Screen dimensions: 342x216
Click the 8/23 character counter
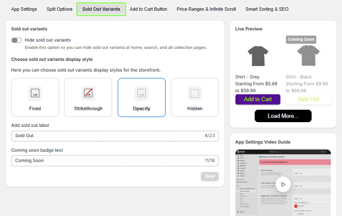[210, 135]
